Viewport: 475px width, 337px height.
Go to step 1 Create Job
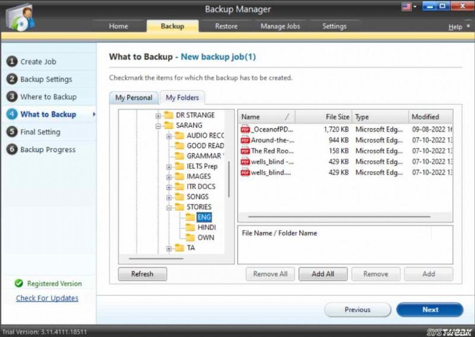(49, 62)
